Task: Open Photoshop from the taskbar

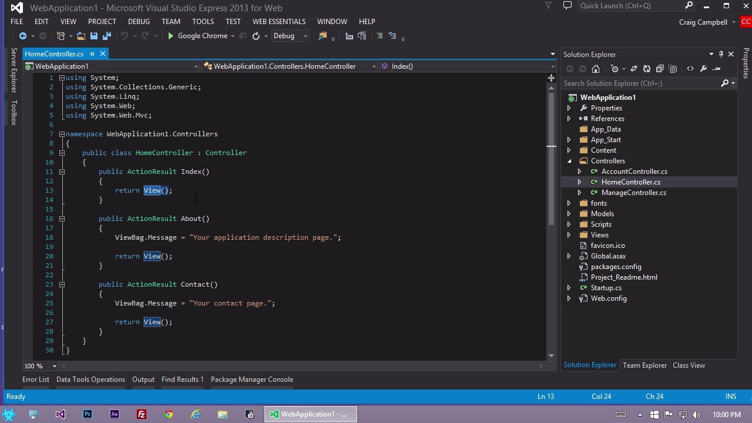Action: 87,414
